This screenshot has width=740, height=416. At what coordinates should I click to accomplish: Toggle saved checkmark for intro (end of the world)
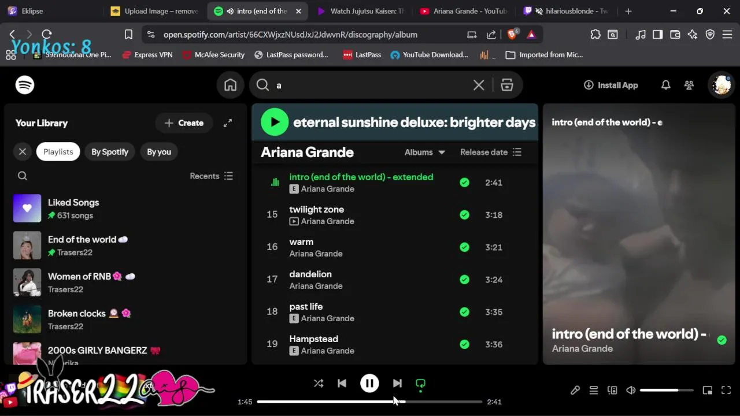tap(464, 183)
